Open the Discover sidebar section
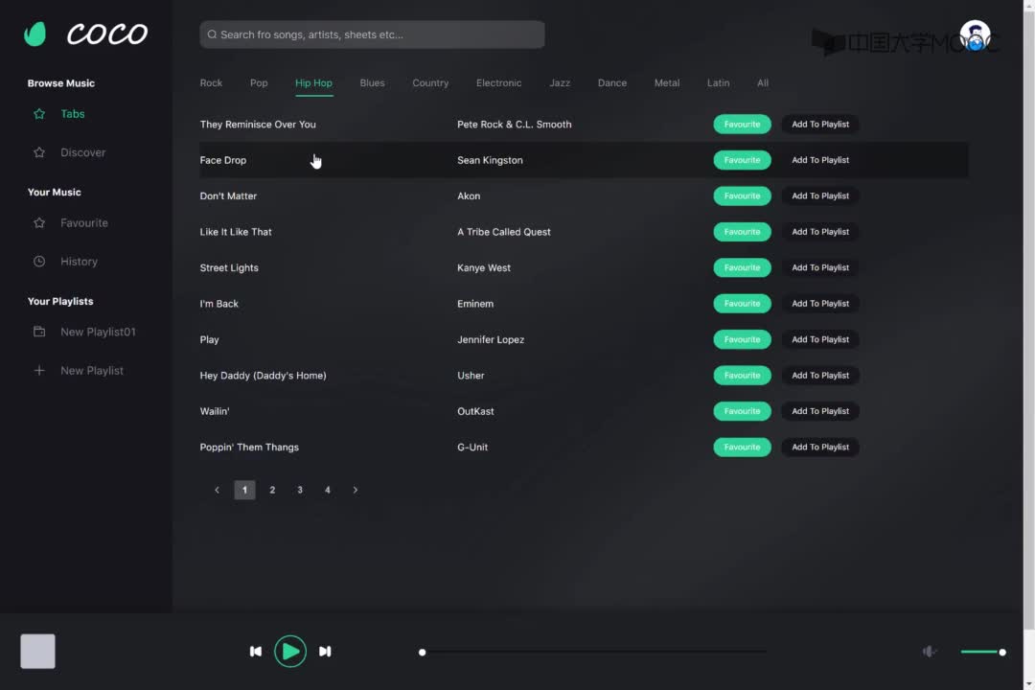 click(83, 152)
